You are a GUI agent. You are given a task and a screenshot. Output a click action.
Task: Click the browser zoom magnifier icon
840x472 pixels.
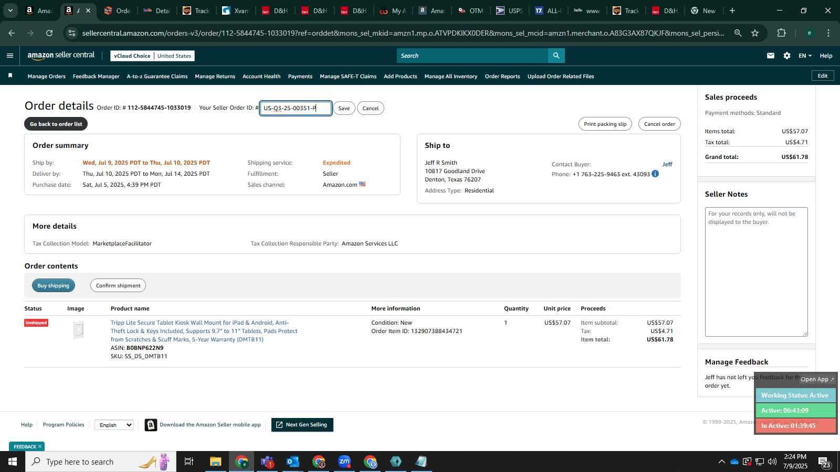click(x=738, y=33)
